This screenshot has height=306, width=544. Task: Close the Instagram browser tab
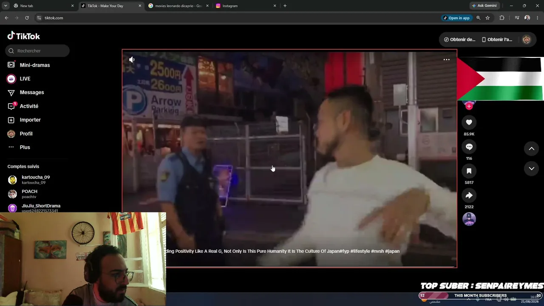(x=275, y=6)
